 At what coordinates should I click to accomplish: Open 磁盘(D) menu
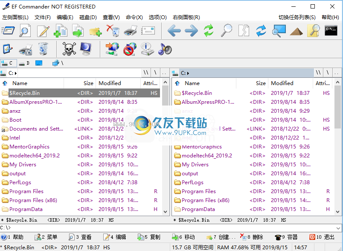point(88,17)
